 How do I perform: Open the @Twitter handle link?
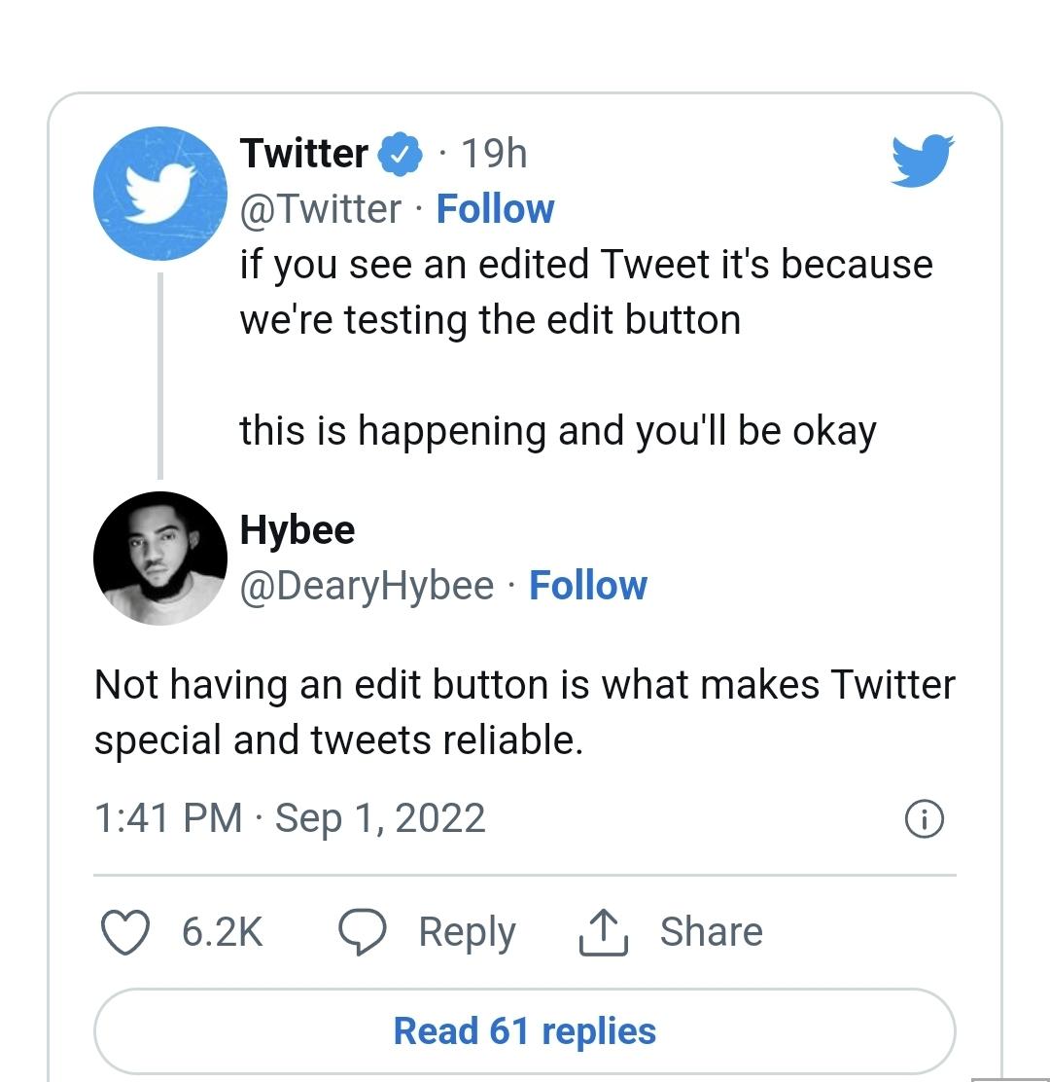click(321, 208)
